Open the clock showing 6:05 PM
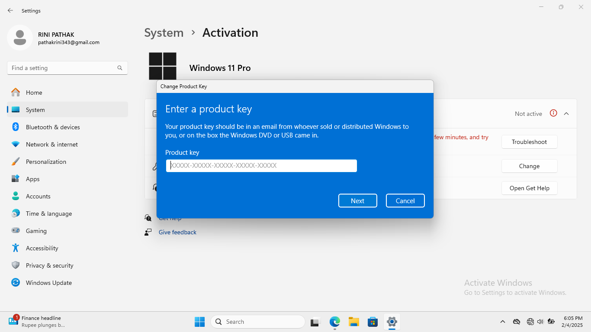 click(x=573, y=322)
